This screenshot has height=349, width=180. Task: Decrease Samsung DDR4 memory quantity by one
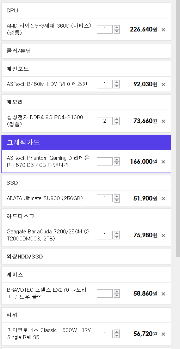point(117,123)
